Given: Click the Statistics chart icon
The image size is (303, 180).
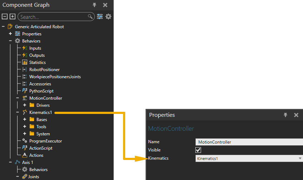Looking at the screenshot, I should pos(25,62).
